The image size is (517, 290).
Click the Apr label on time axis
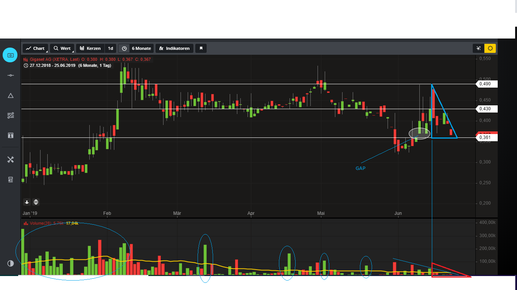[251, 214]
